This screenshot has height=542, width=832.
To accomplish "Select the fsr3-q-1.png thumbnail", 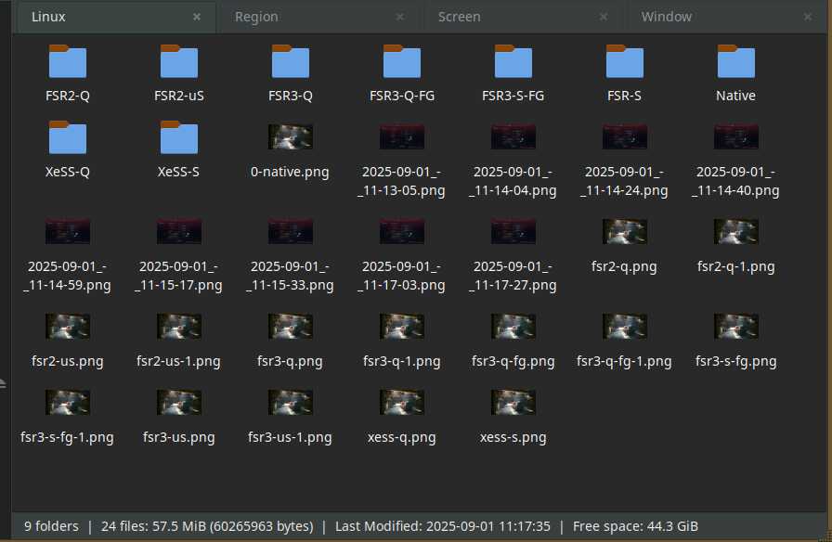I will (402, 326).
